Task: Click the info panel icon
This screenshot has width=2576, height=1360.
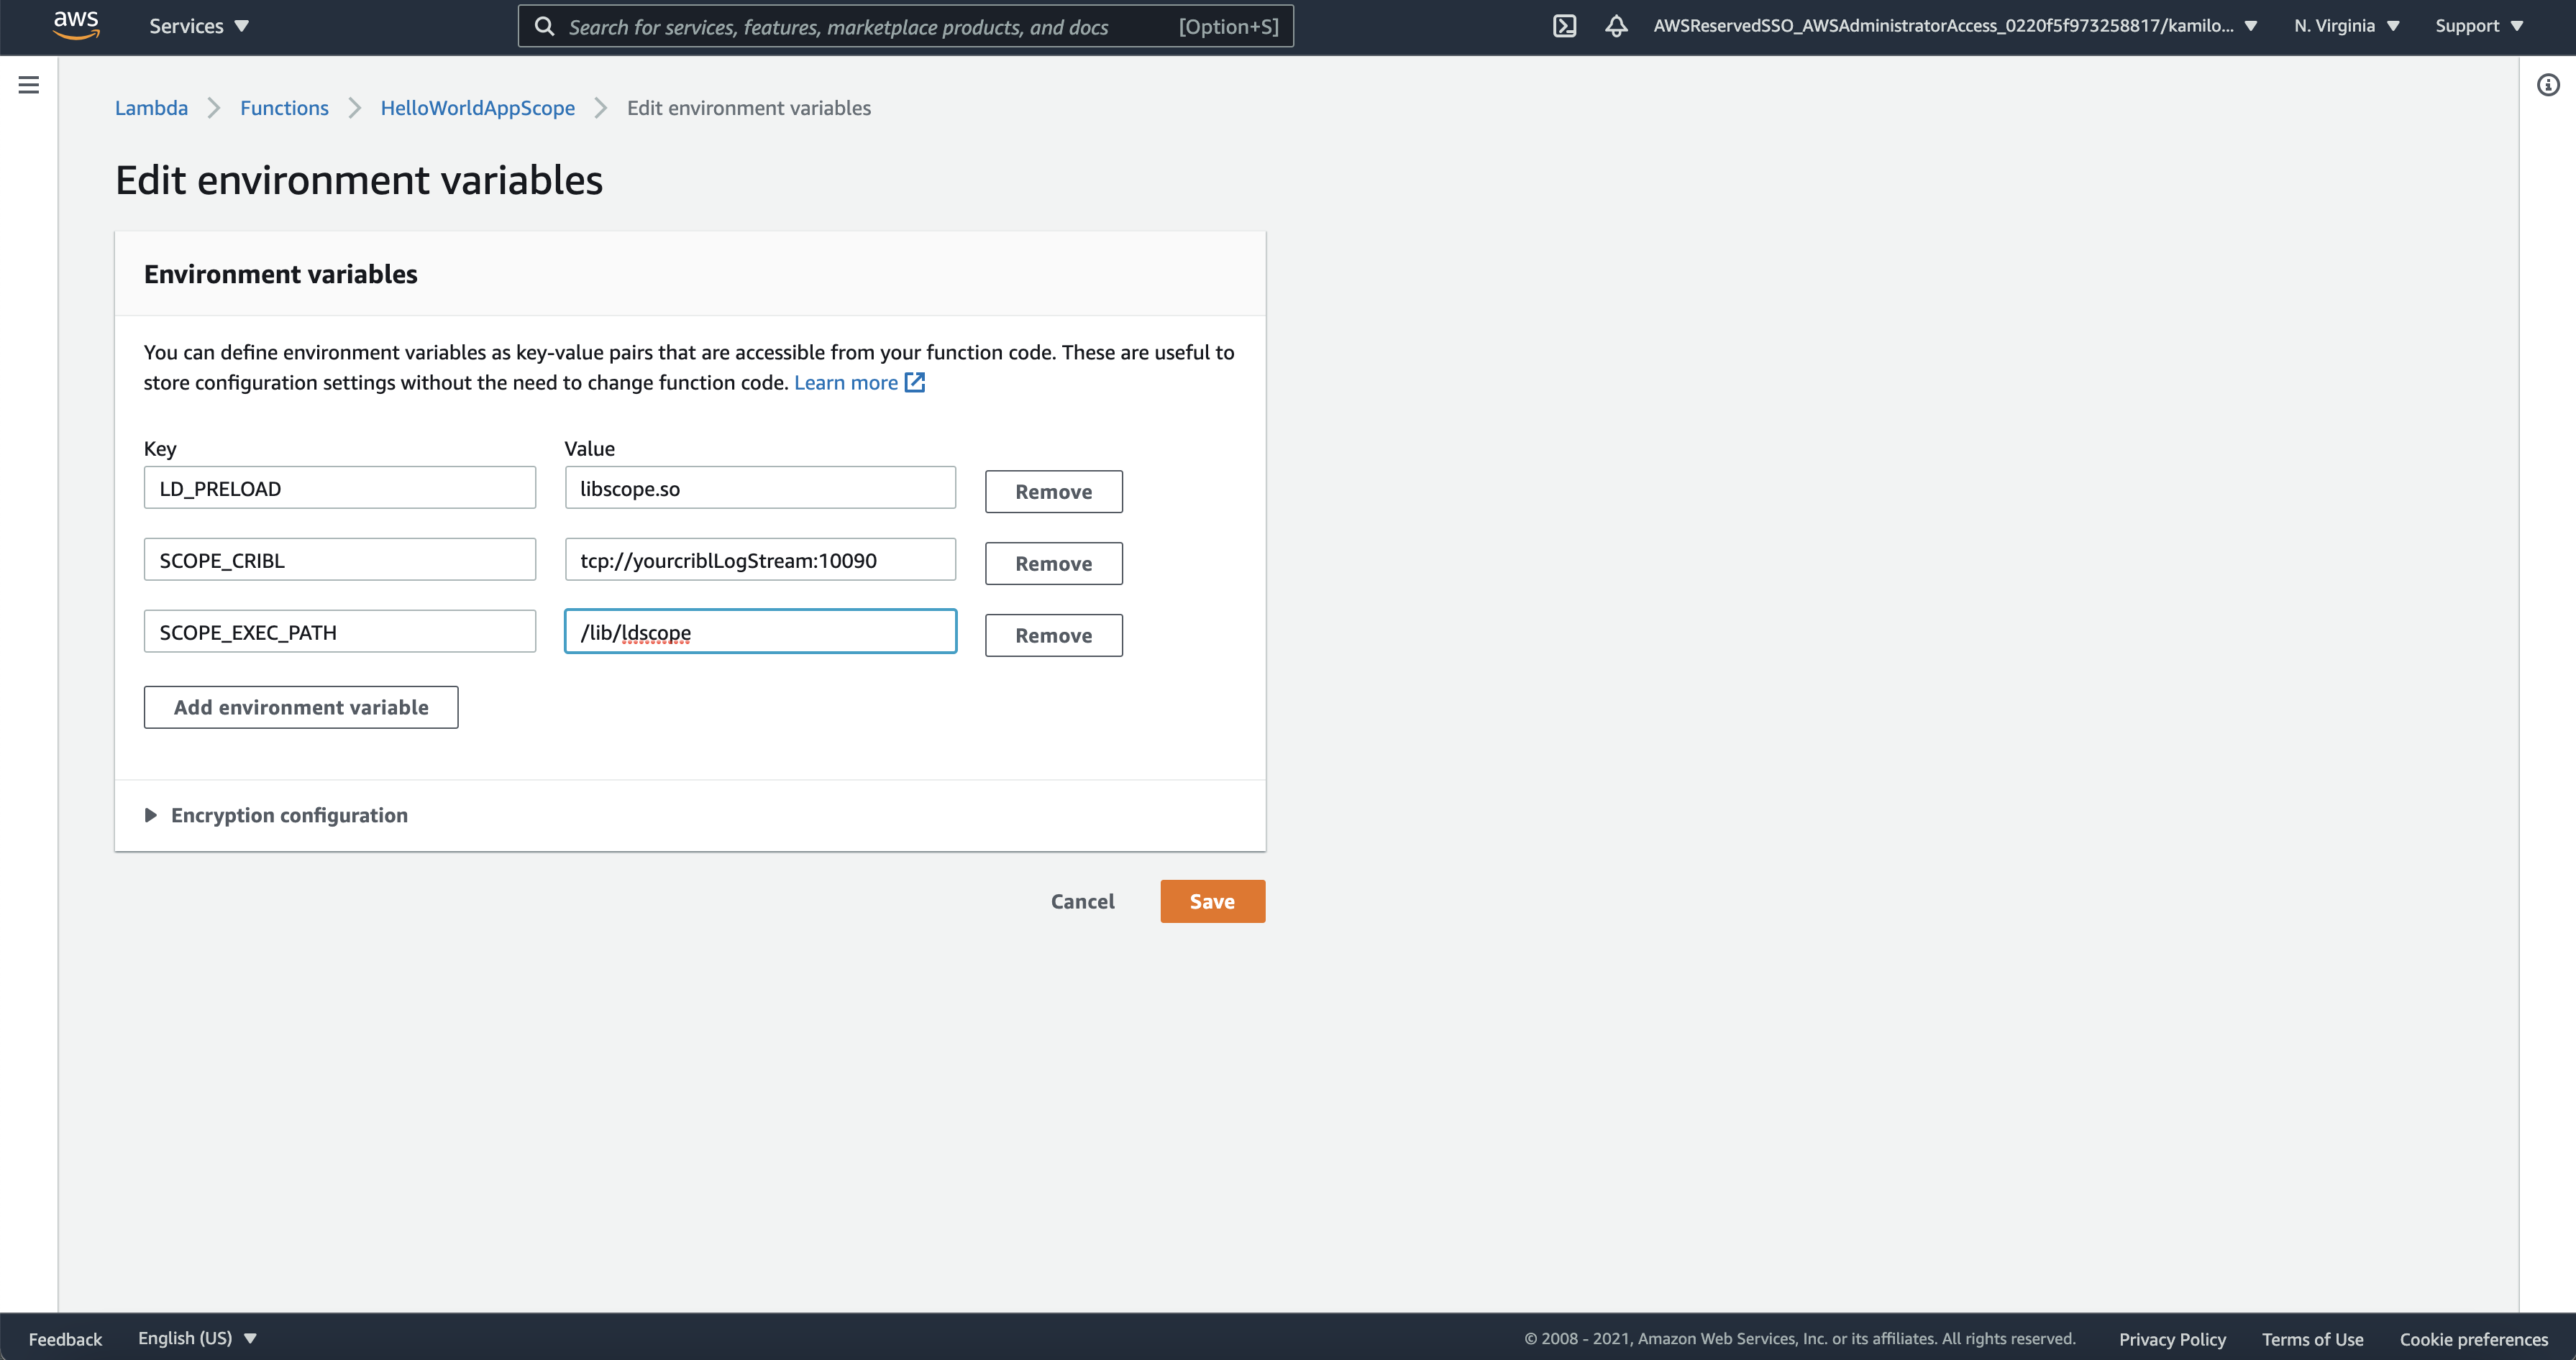Action: (x=2547, y=85)
